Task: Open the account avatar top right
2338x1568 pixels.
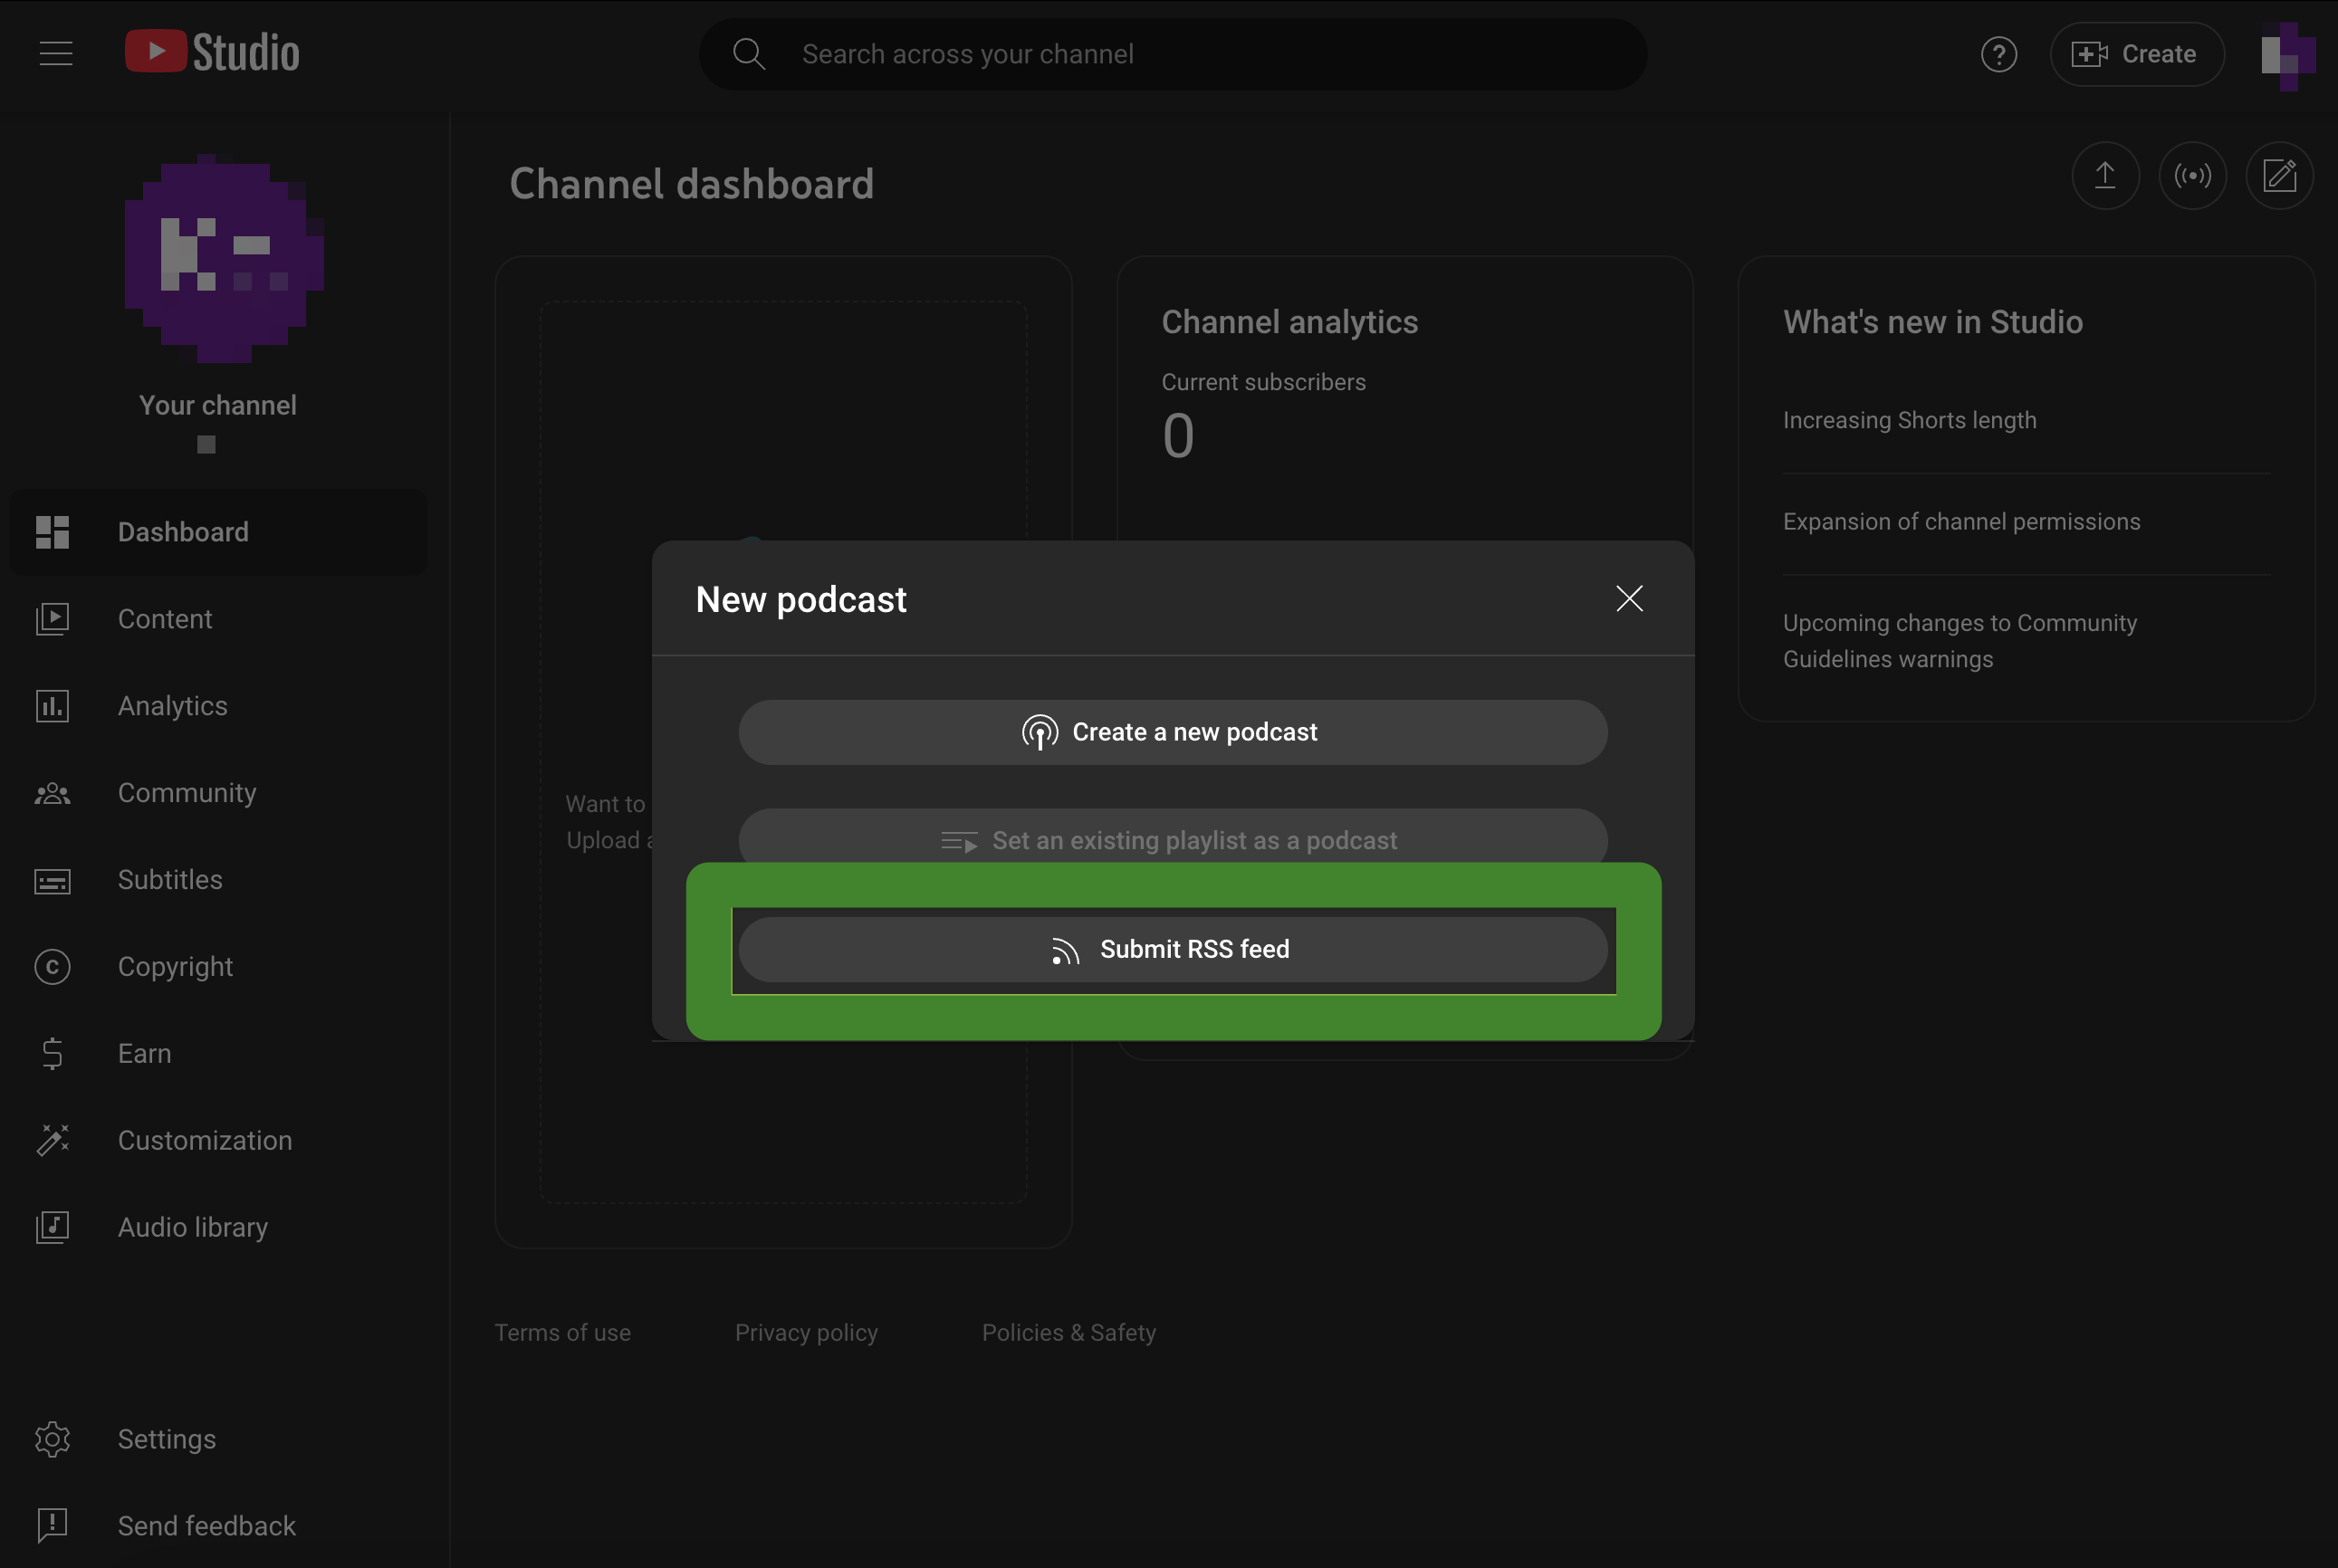Action: point(2287,54)
